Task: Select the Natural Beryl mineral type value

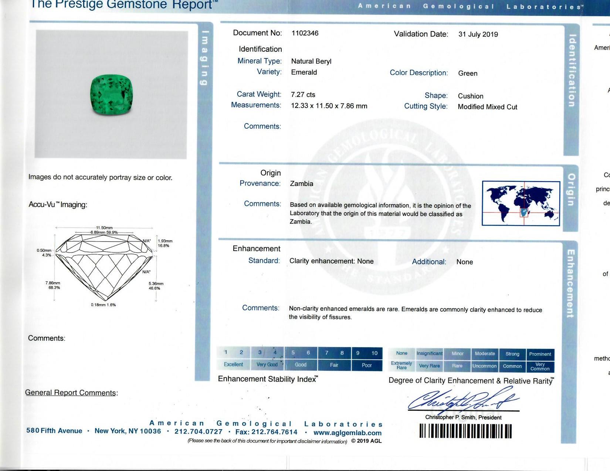Action: pyautogui.click(x=311, y=61)
